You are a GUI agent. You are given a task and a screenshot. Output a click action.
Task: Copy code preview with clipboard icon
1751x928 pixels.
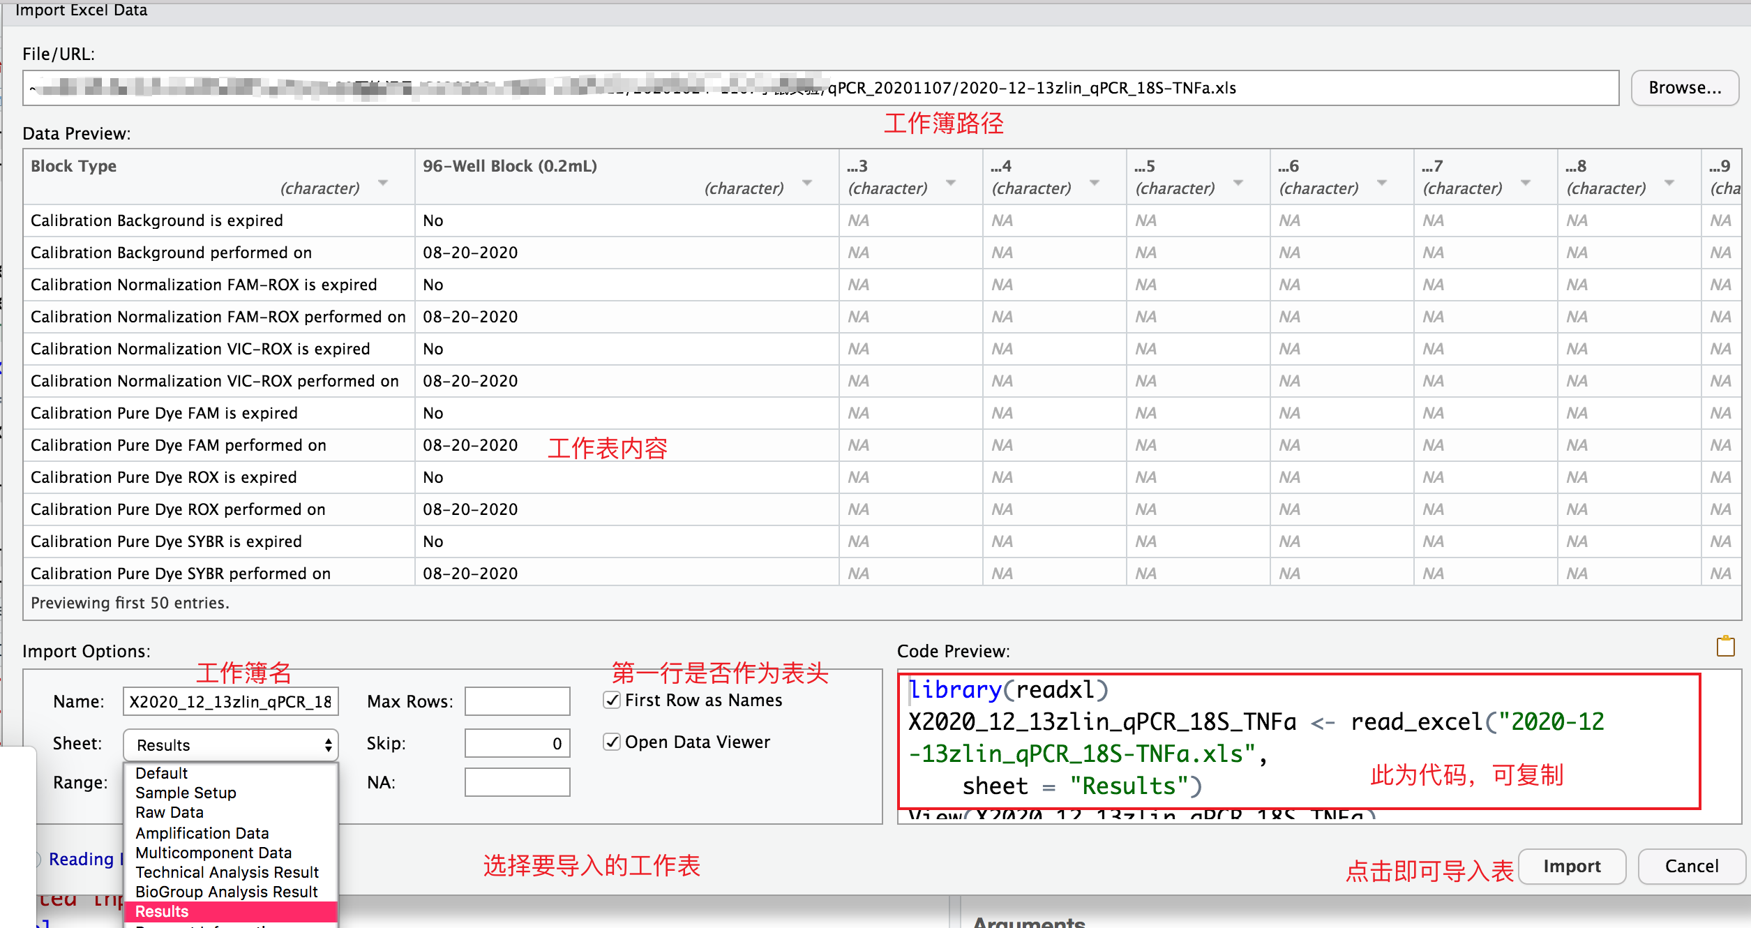click(1725, 646)
